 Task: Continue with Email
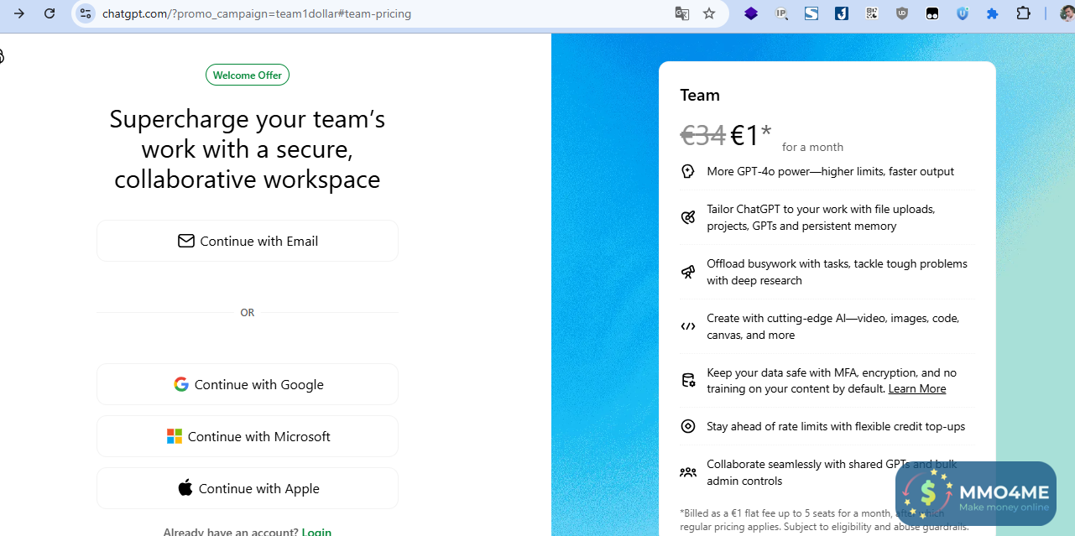(x=248, y=241)
